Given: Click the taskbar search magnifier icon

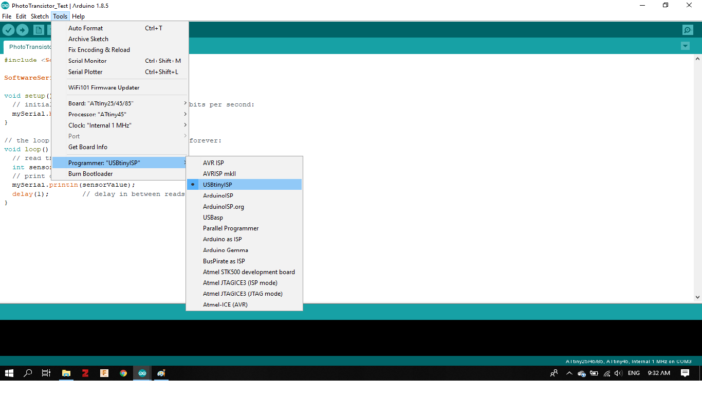Looking at the screenshot, I should 28,373.
